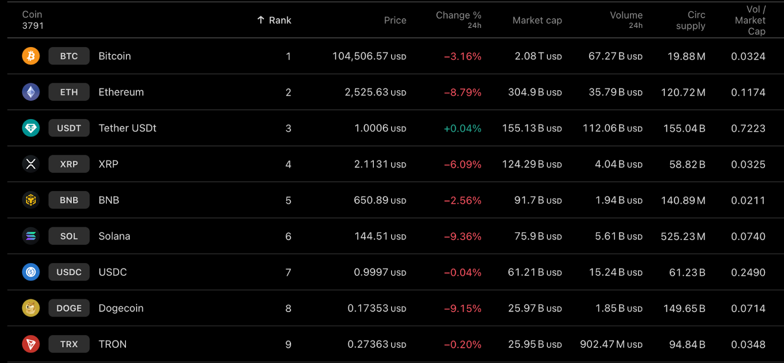Sort by Vol / Market Cap header
This screenshot has width=784, height=363.
[x=750, y=20]
